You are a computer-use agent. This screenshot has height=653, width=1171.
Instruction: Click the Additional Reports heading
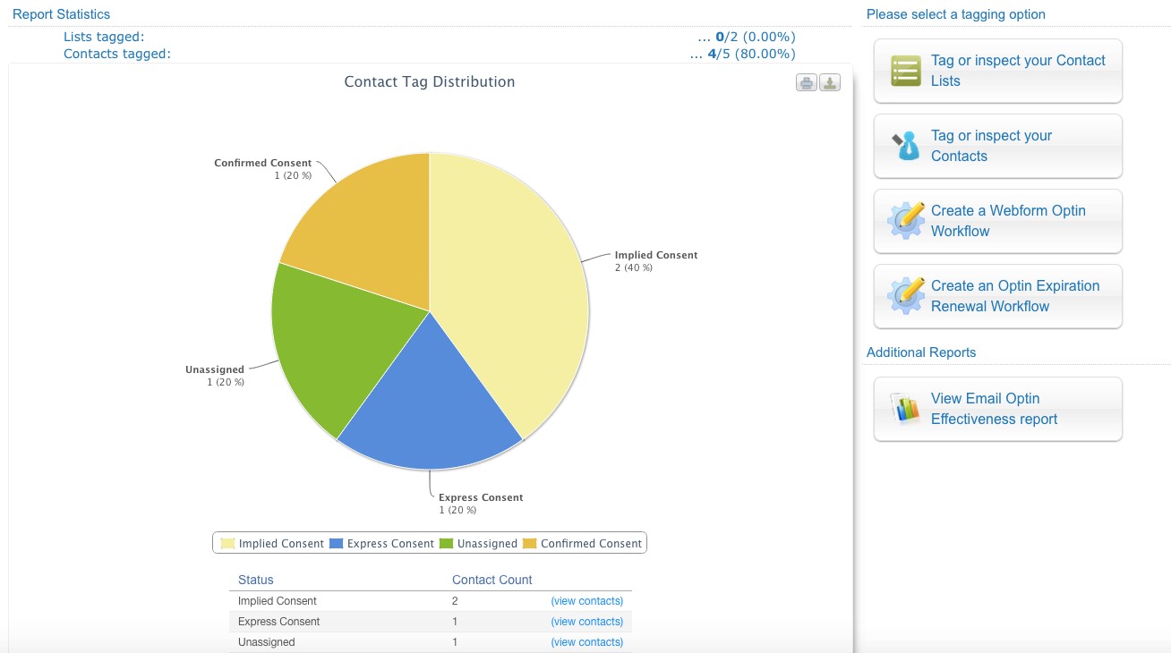tap(921, 352)
